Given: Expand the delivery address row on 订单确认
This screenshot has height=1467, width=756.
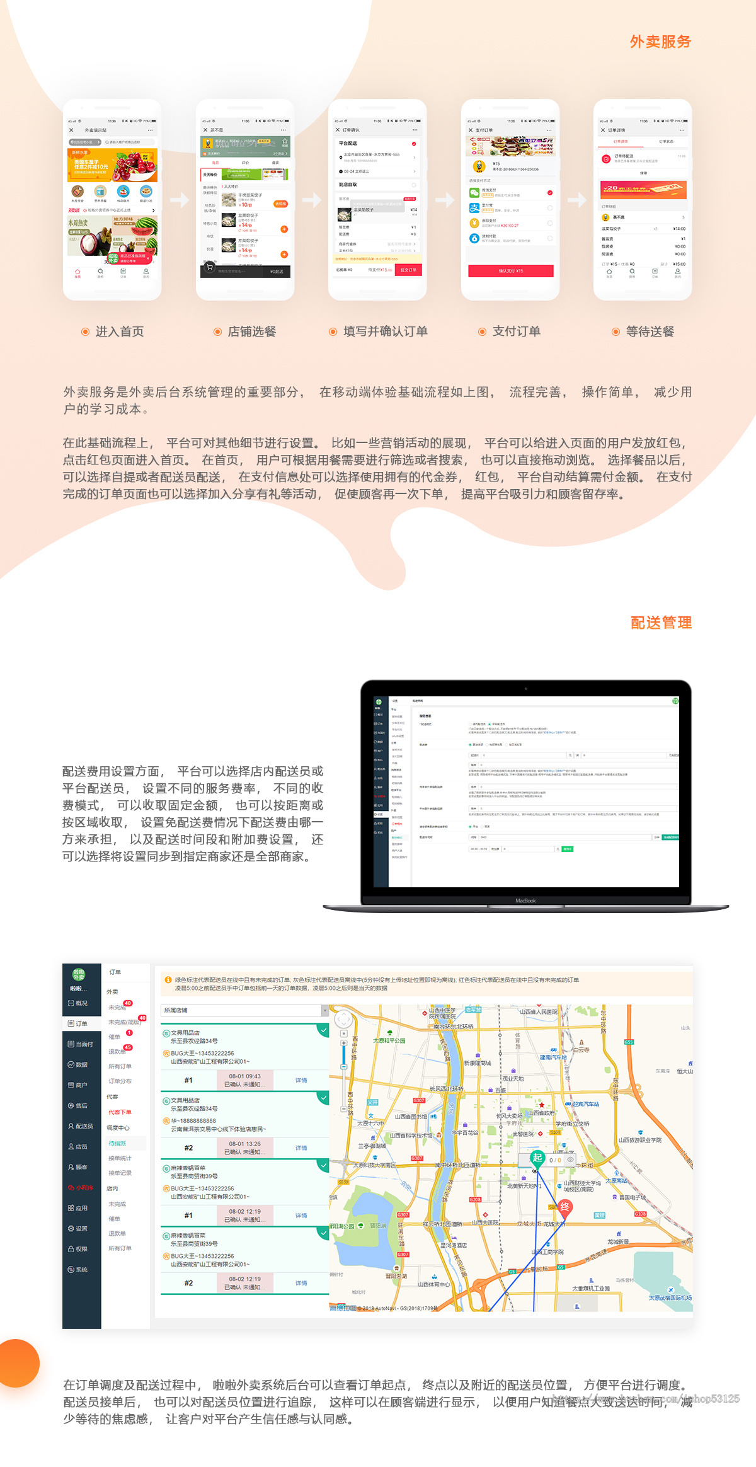Looking at the screenshot, I should tap(377, 157).
